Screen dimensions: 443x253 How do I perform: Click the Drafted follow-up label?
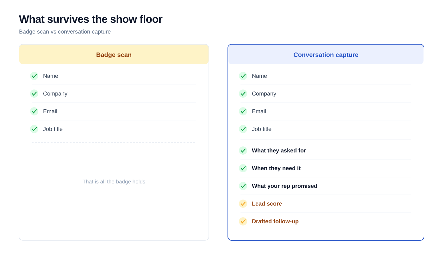point(275,221)
